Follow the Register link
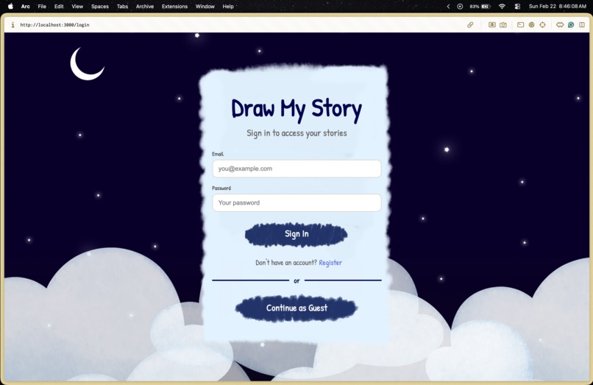Viewport: 593px width, 385px height. click(330, 262)
